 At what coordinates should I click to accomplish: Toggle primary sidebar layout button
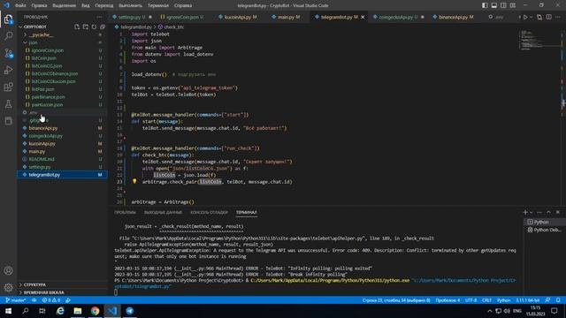485,5
